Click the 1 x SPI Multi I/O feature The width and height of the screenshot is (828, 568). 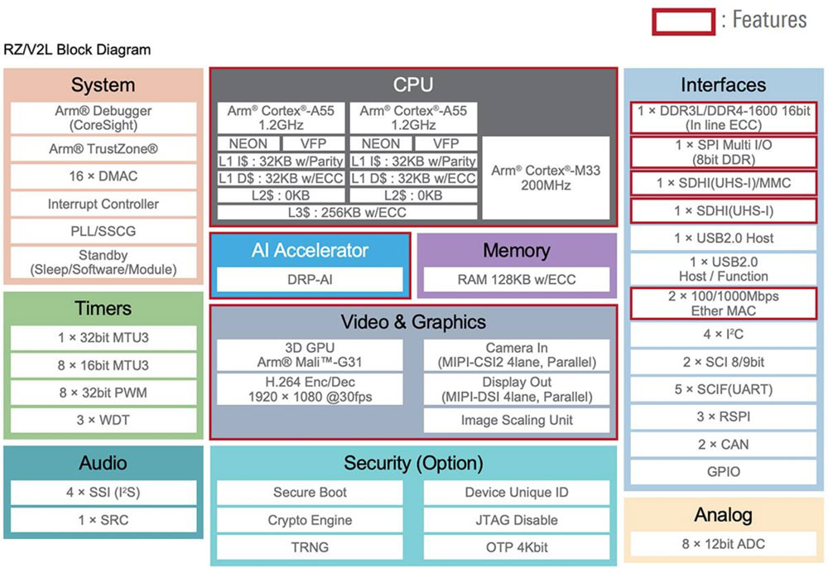pyautogui.click(x=722, y=152)
